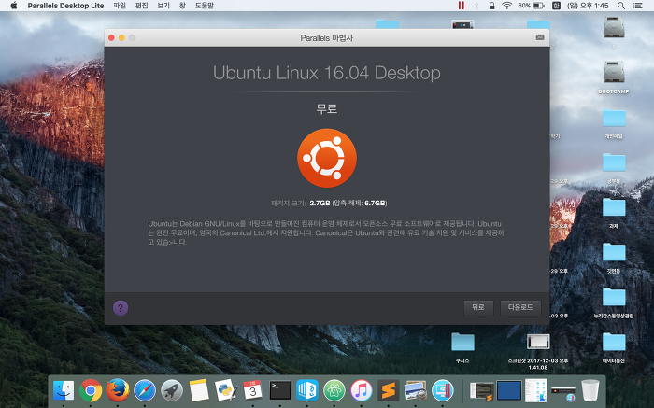Click the 무료 price label
This screenshot has height=408, width=654.
(327, 109)
